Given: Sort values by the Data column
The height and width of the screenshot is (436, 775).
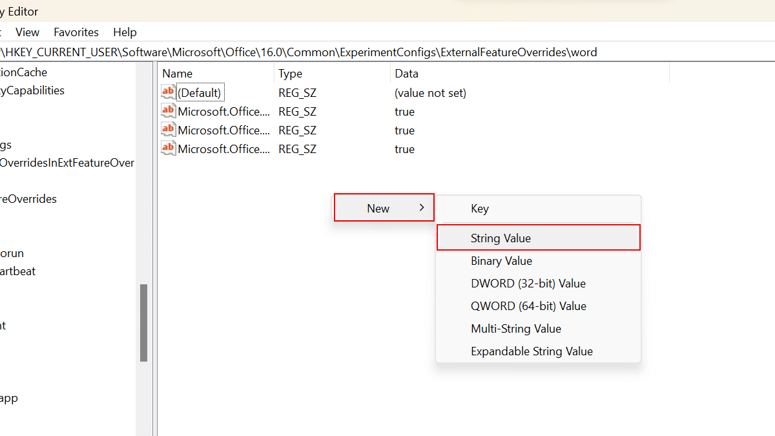Looking at the screenshot, I should tap(406, 73).
